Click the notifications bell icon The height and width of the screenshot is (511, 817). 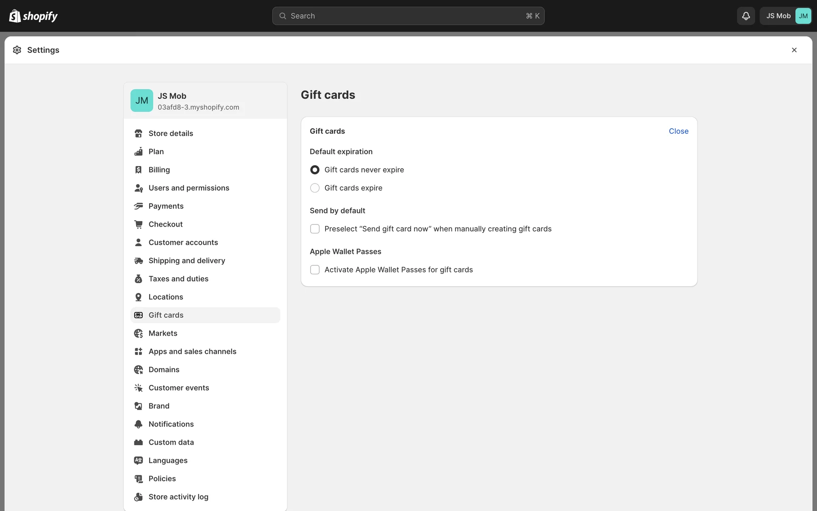746,16
